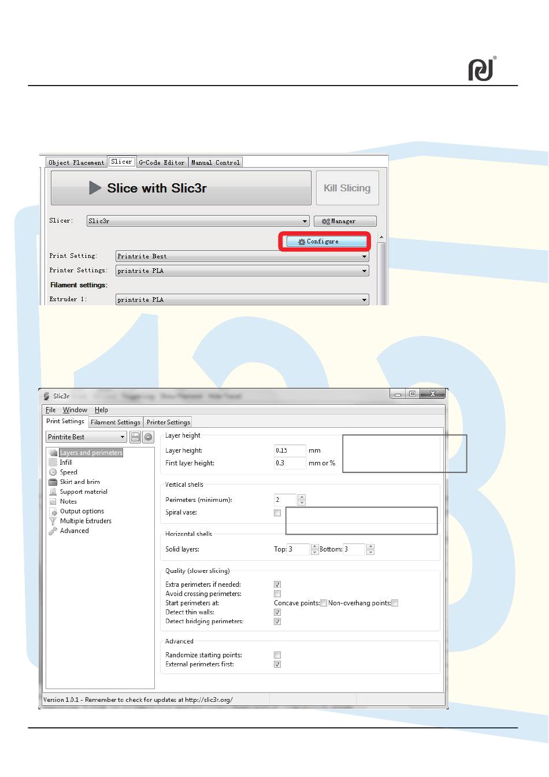Toggle Extra perimeters if needed checkbox

coord(277,584)
